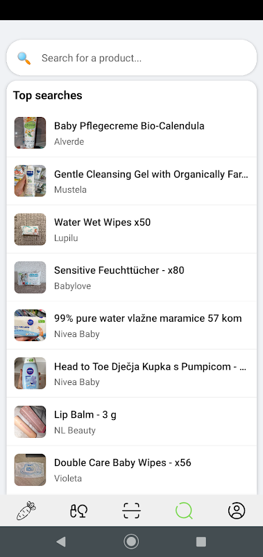
Task: Open Sensitive Feuchttücher x80 Babylove
Action: 132,277
